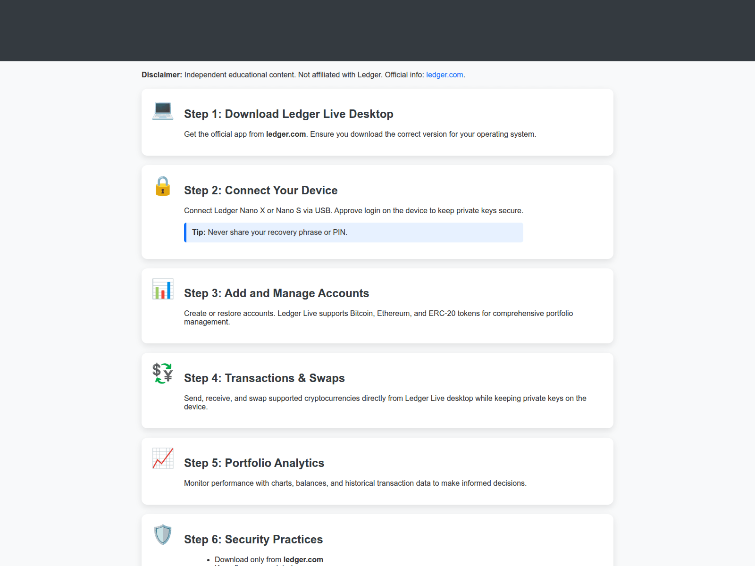
Task: Click the yen symbol in the swap icon
Action: point(168,377)
